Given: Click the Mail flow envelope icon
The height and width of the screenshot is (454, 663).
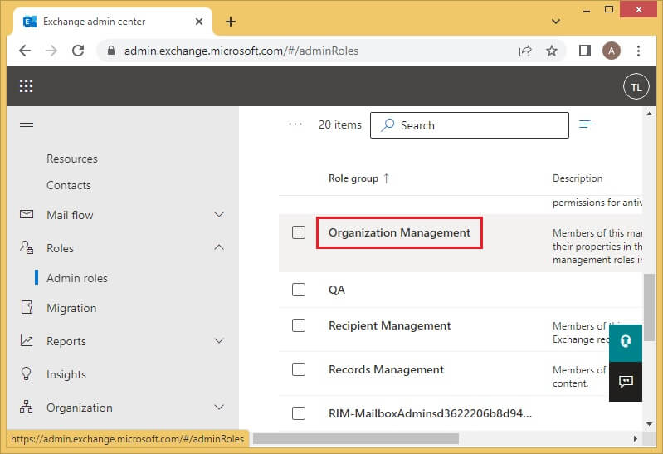Looking at the screenshot, I should [27, 214].
